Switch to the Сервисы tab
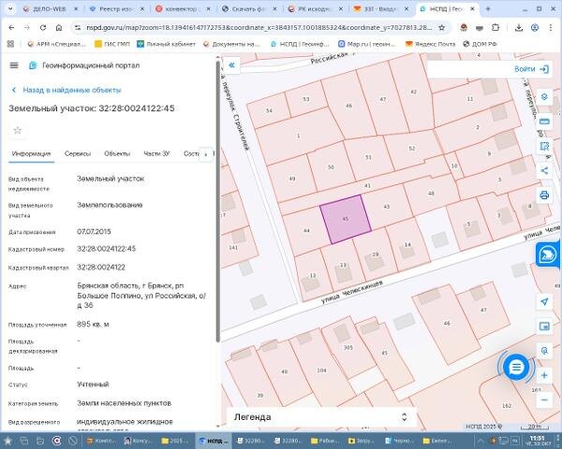 point(78,153)
